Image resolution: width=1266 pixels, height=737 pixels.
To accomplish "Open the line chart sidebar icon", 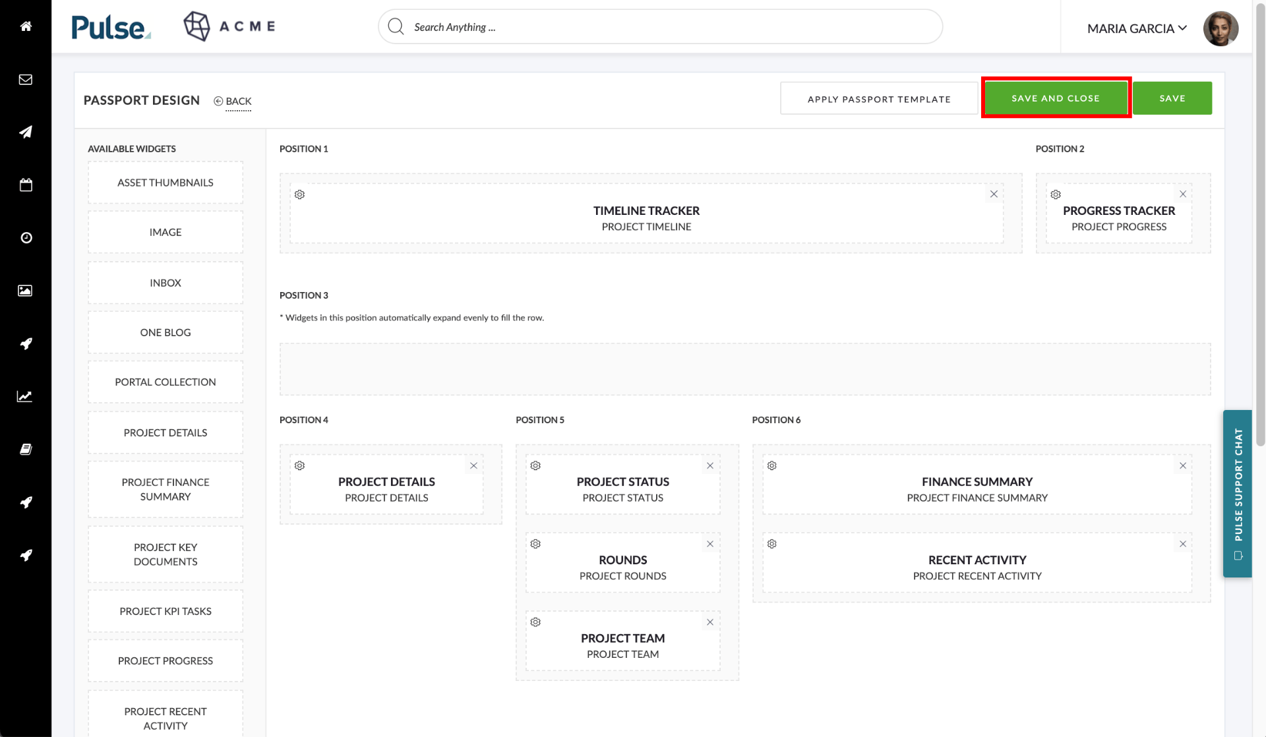I will click(x=24, y=396).
